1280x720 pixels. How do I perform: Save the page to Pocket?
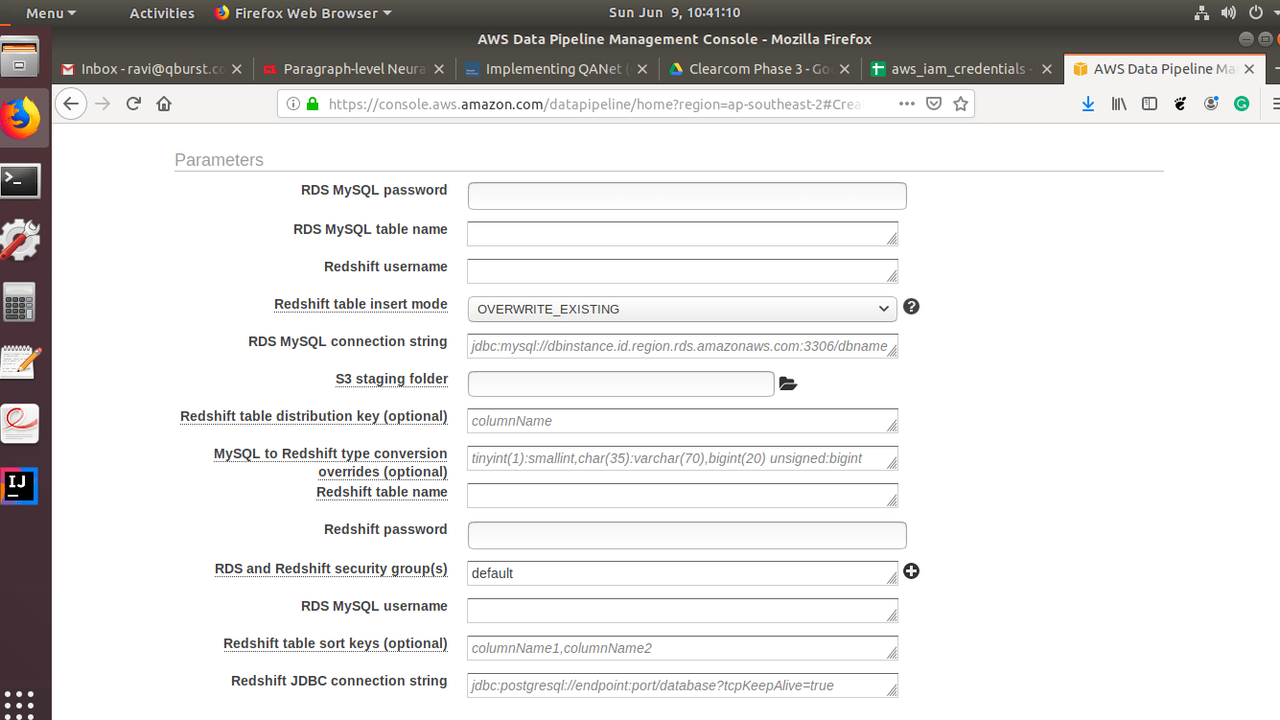click(x=933, y=104)
